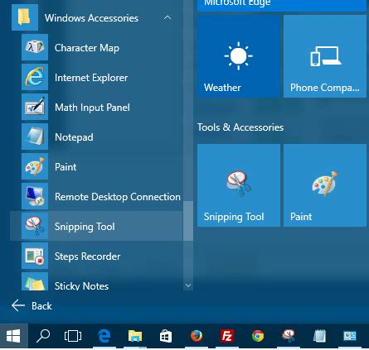Open the Store from the taskbar
The image size is (369, 350).
click(166, 336)
